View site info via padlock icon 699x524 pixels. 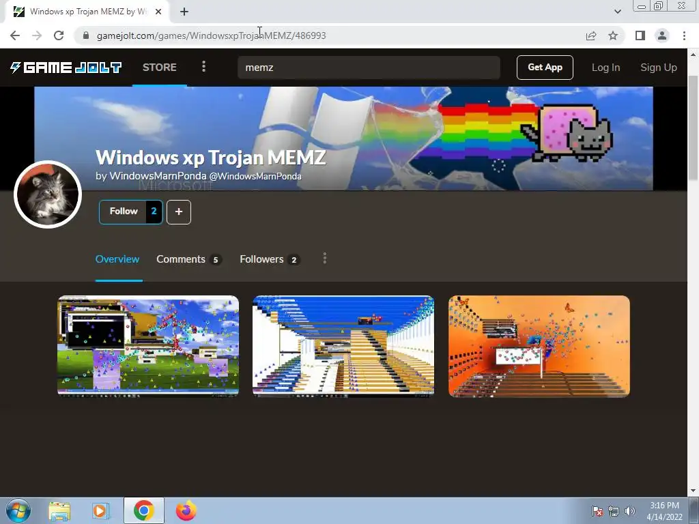86,35
